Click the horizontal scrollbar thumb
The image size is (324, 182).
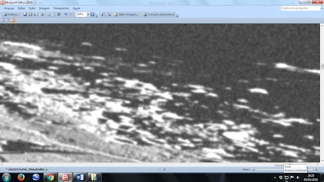290,164
